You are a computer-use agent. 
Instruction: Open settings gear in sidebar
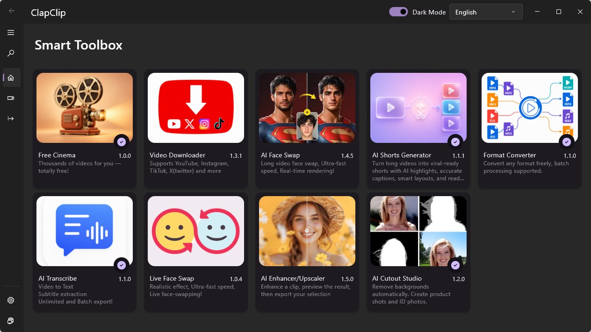11,300
